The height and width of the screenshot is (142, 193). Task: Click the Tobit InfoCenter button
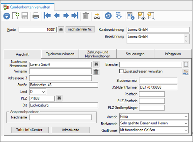30,130
